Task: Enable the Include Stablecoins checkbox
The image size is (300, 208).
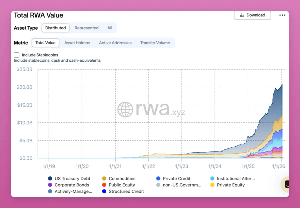Action: pyautogui.click(x=16, y=55)
